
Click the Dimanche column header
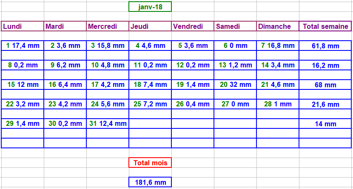pyautogui.click(x=278, y=26)
